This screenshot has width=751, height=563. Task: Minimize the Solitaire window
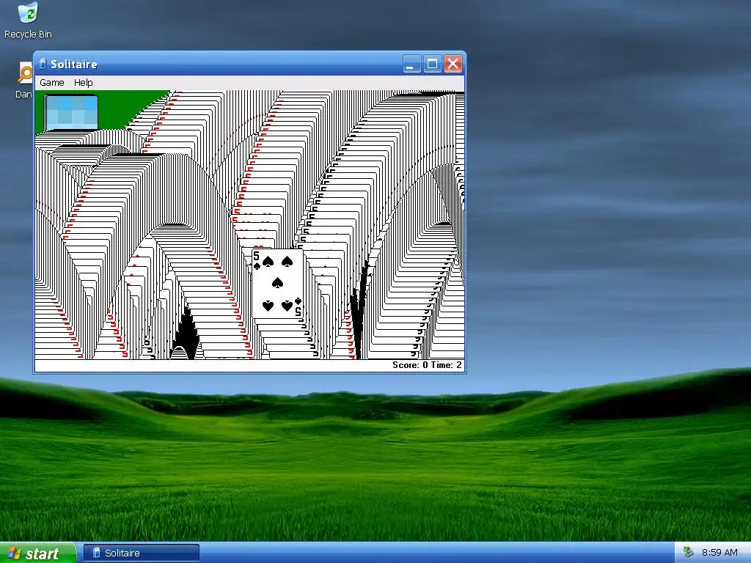coord(411,64)
